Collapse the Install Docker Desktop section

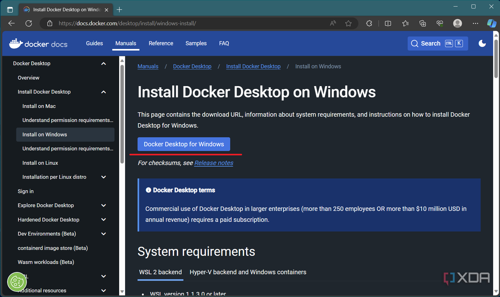(x=104, y=92)
